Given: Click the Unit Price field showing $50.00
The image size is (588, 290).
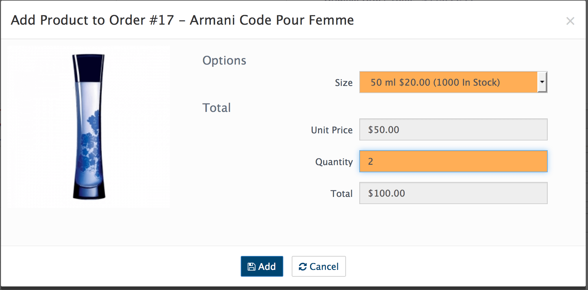Looking at the screenshot, I should (x=453, y=129).
